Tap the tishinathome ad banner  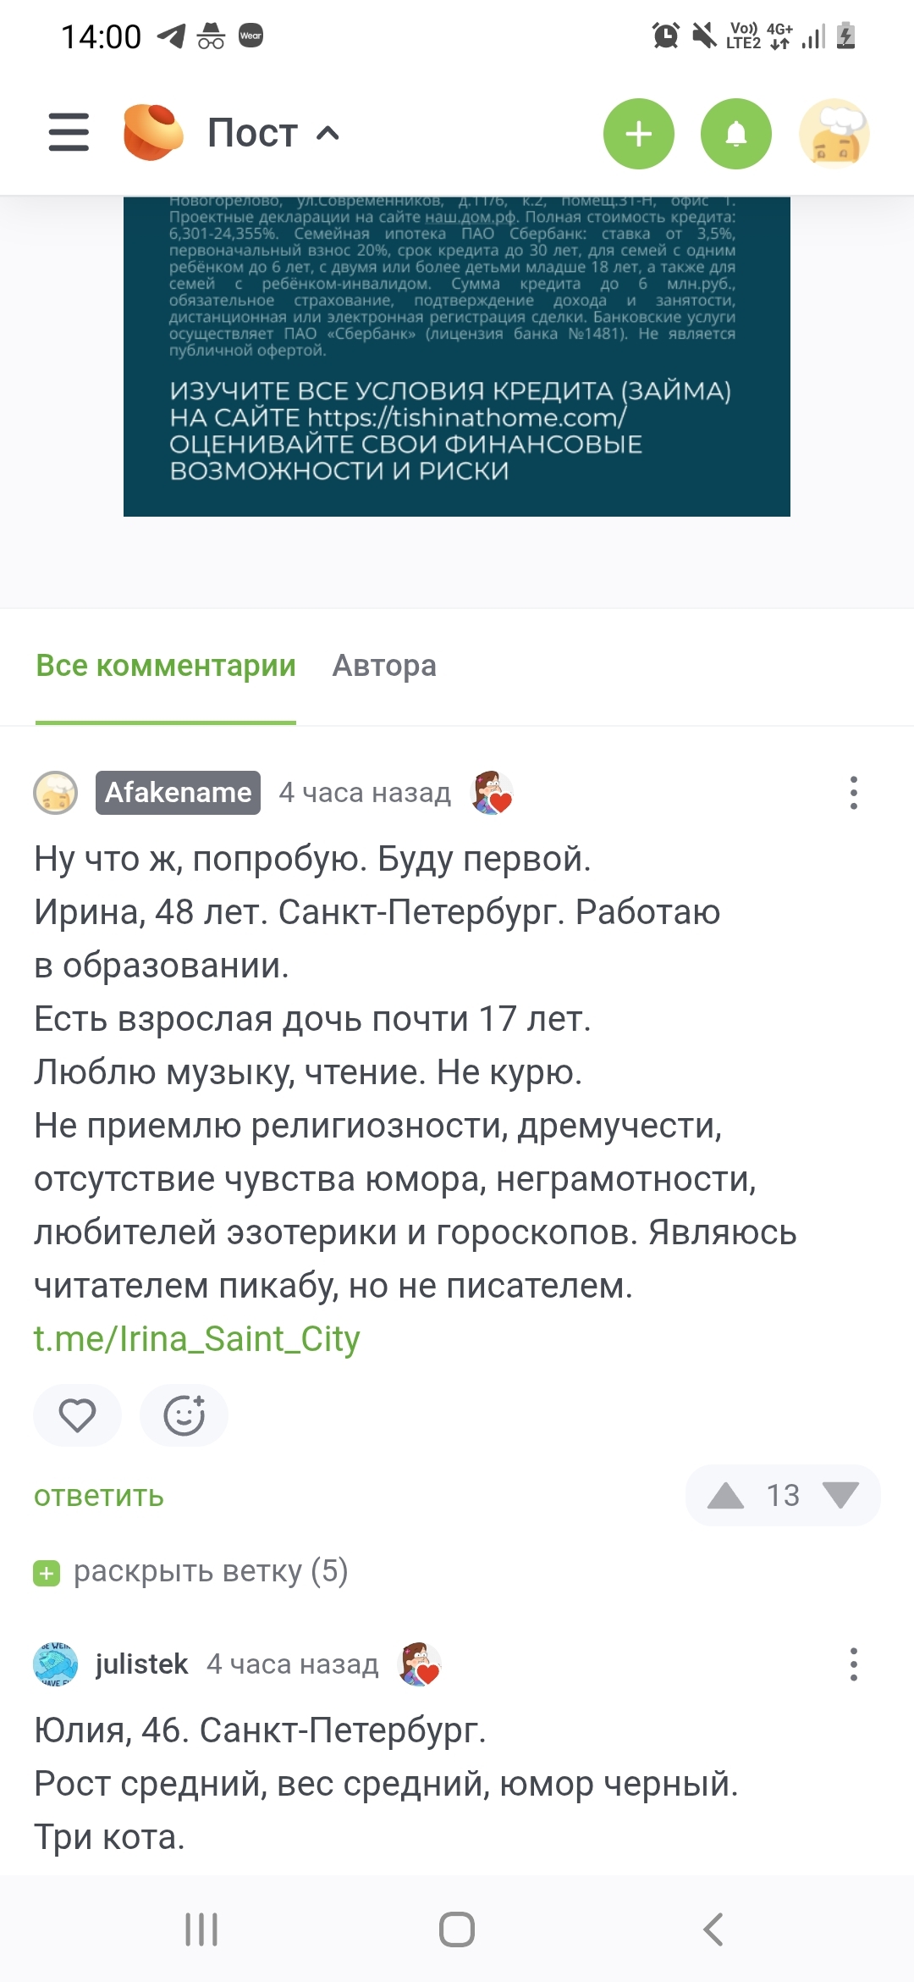(x=457, y=356)
